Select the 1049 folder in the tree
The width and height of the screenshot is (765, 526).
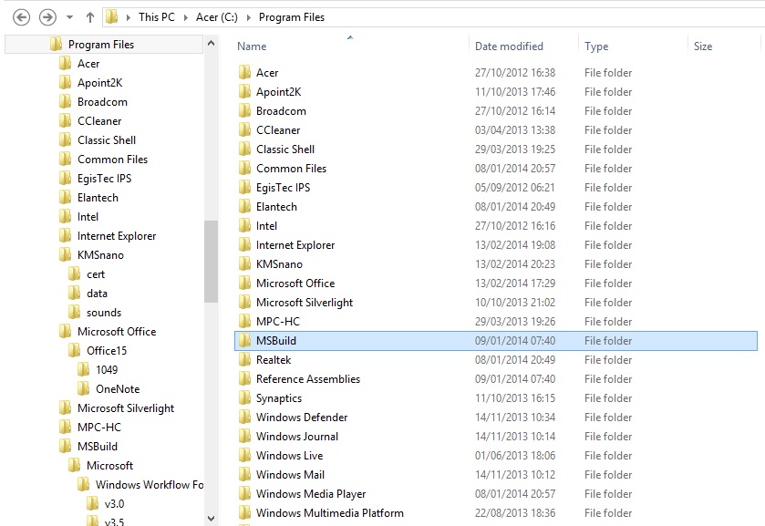click(x=107, y=370)
